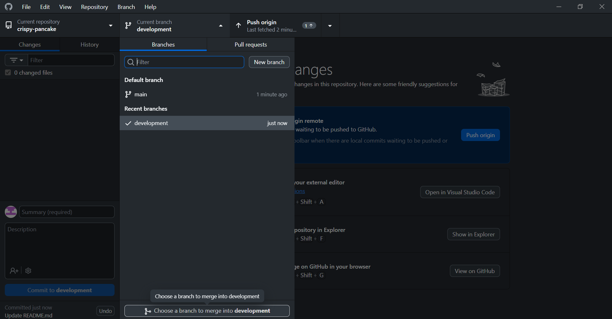
Task: Open the changes filter options dropdown
Action: tap(16, 60)
